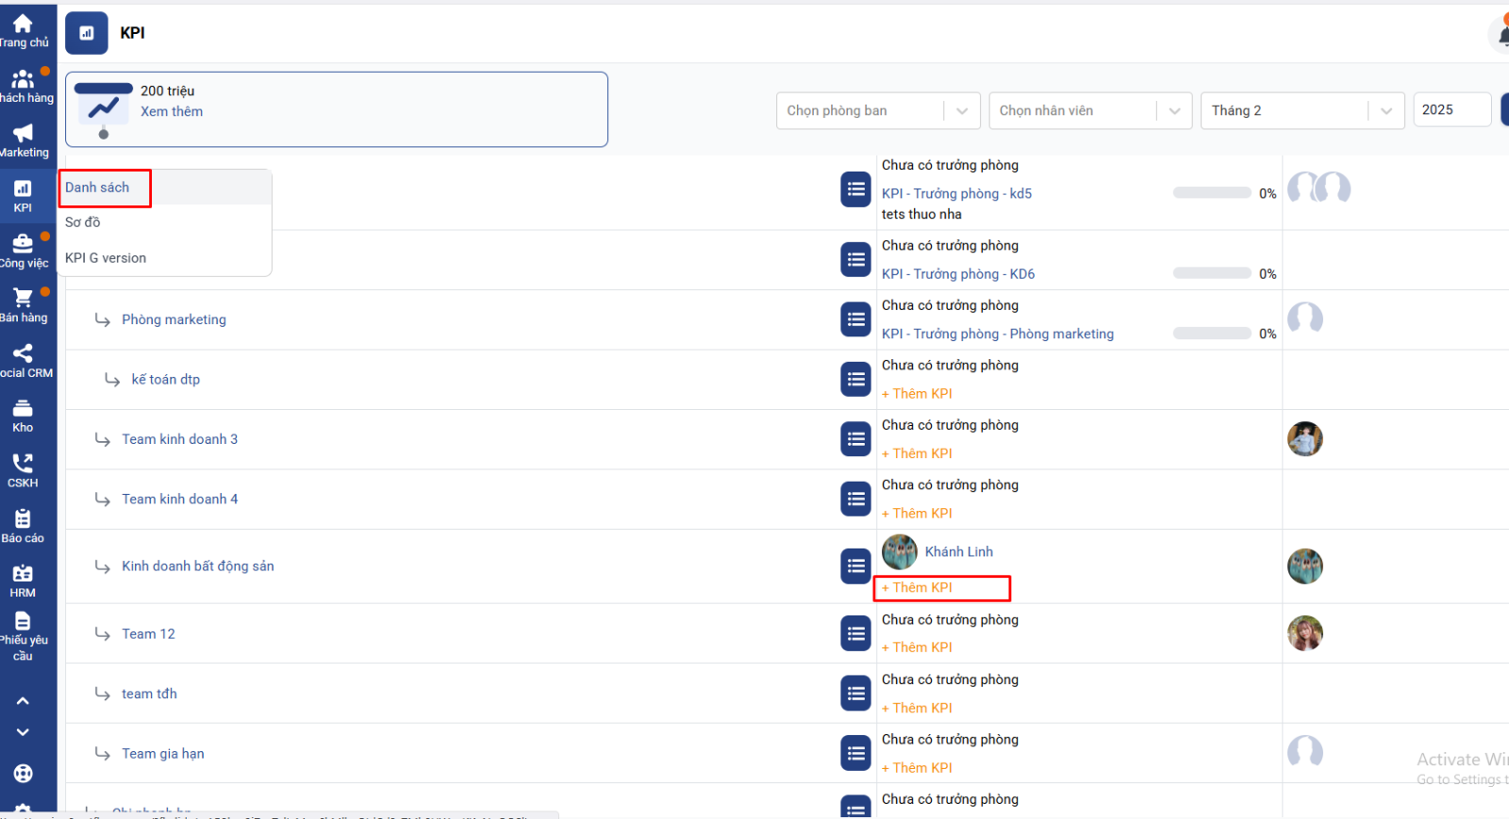1509x819 pixels.
Task: Open CSKH phone support icon
Action: [x=23, y=465]
